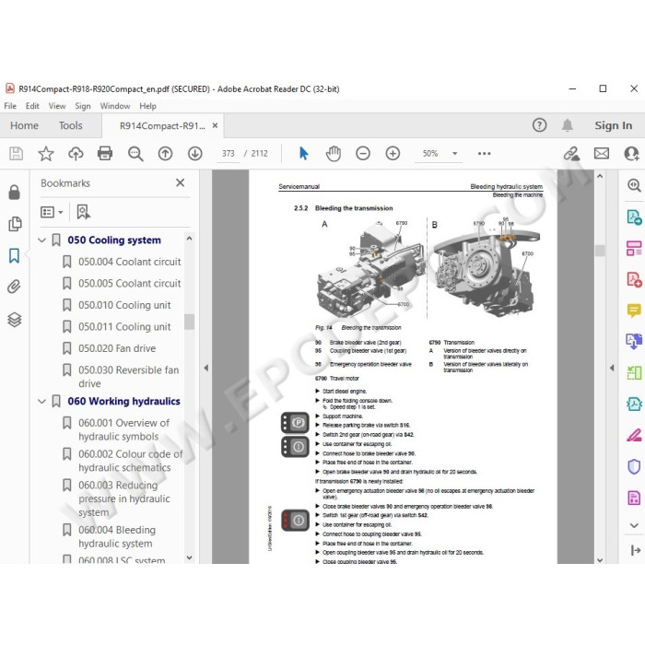The height and width of the screenshot is (645, 645).
Task: Open 060.001 Overview of hydraulic symbols bookmark
Action: [123, 429]
